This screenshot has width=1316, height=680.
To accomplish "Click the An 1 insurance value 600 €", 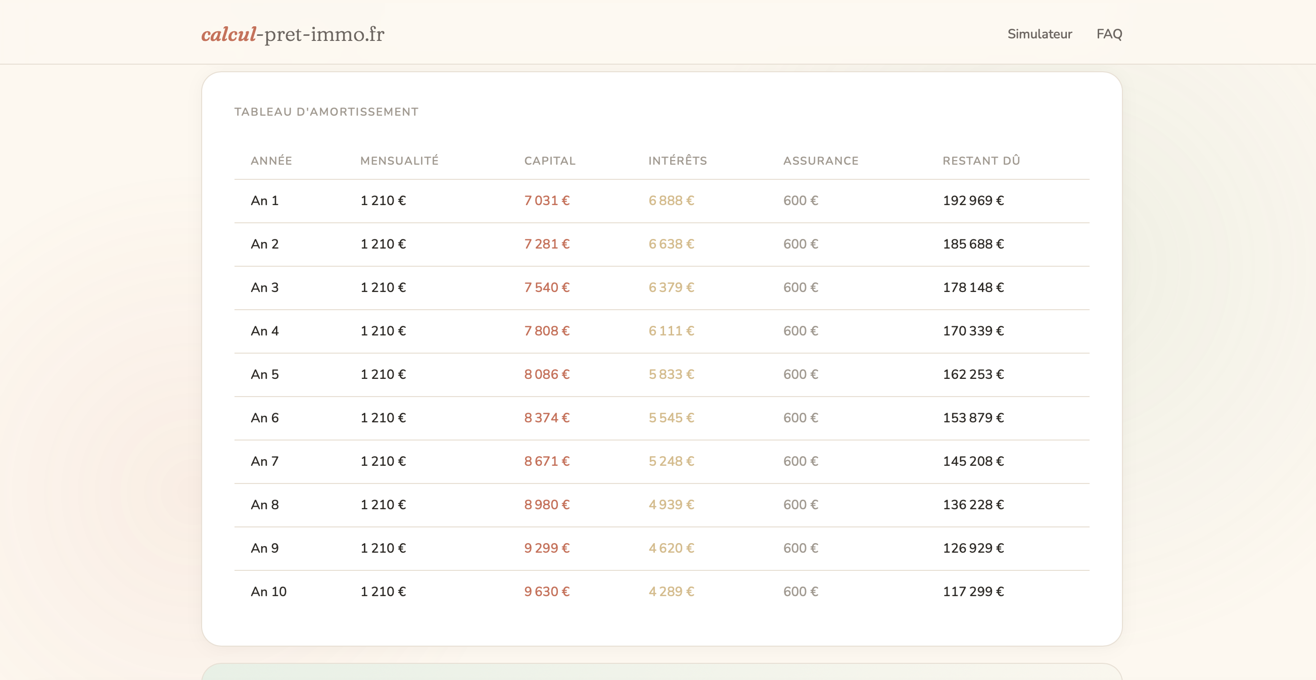I will (801, 201).
